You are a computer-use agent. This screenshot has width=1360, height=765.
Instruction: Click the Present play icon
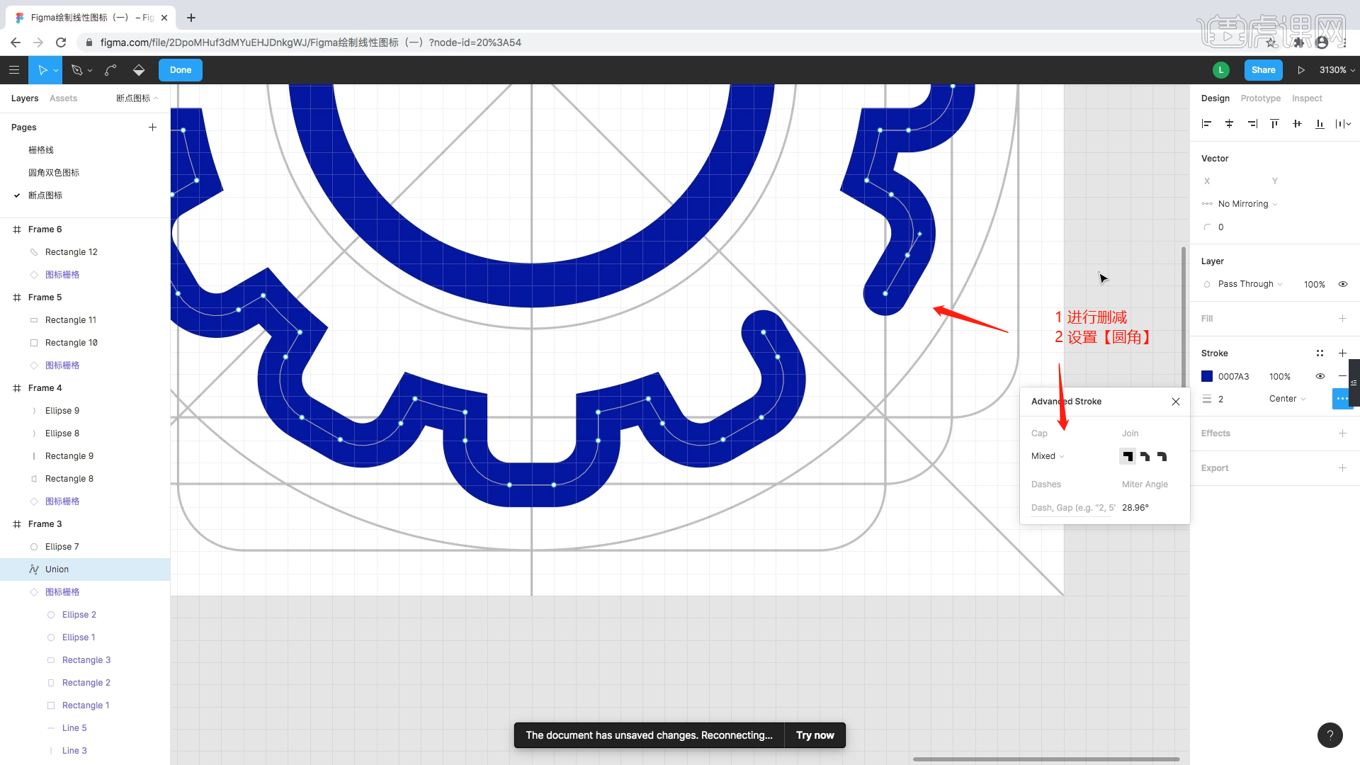pos(1301,70)
